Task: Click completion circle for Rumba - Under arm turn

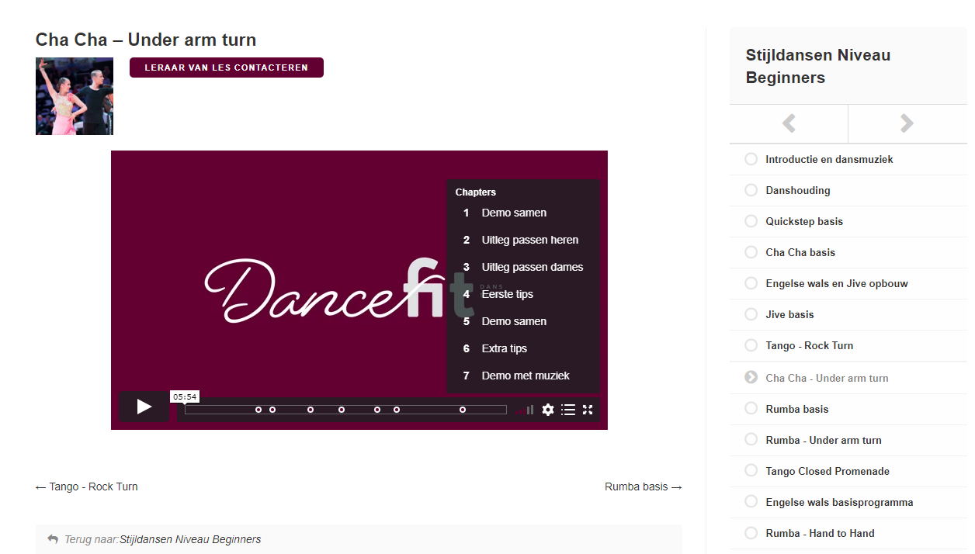Action: pos(751,440)
